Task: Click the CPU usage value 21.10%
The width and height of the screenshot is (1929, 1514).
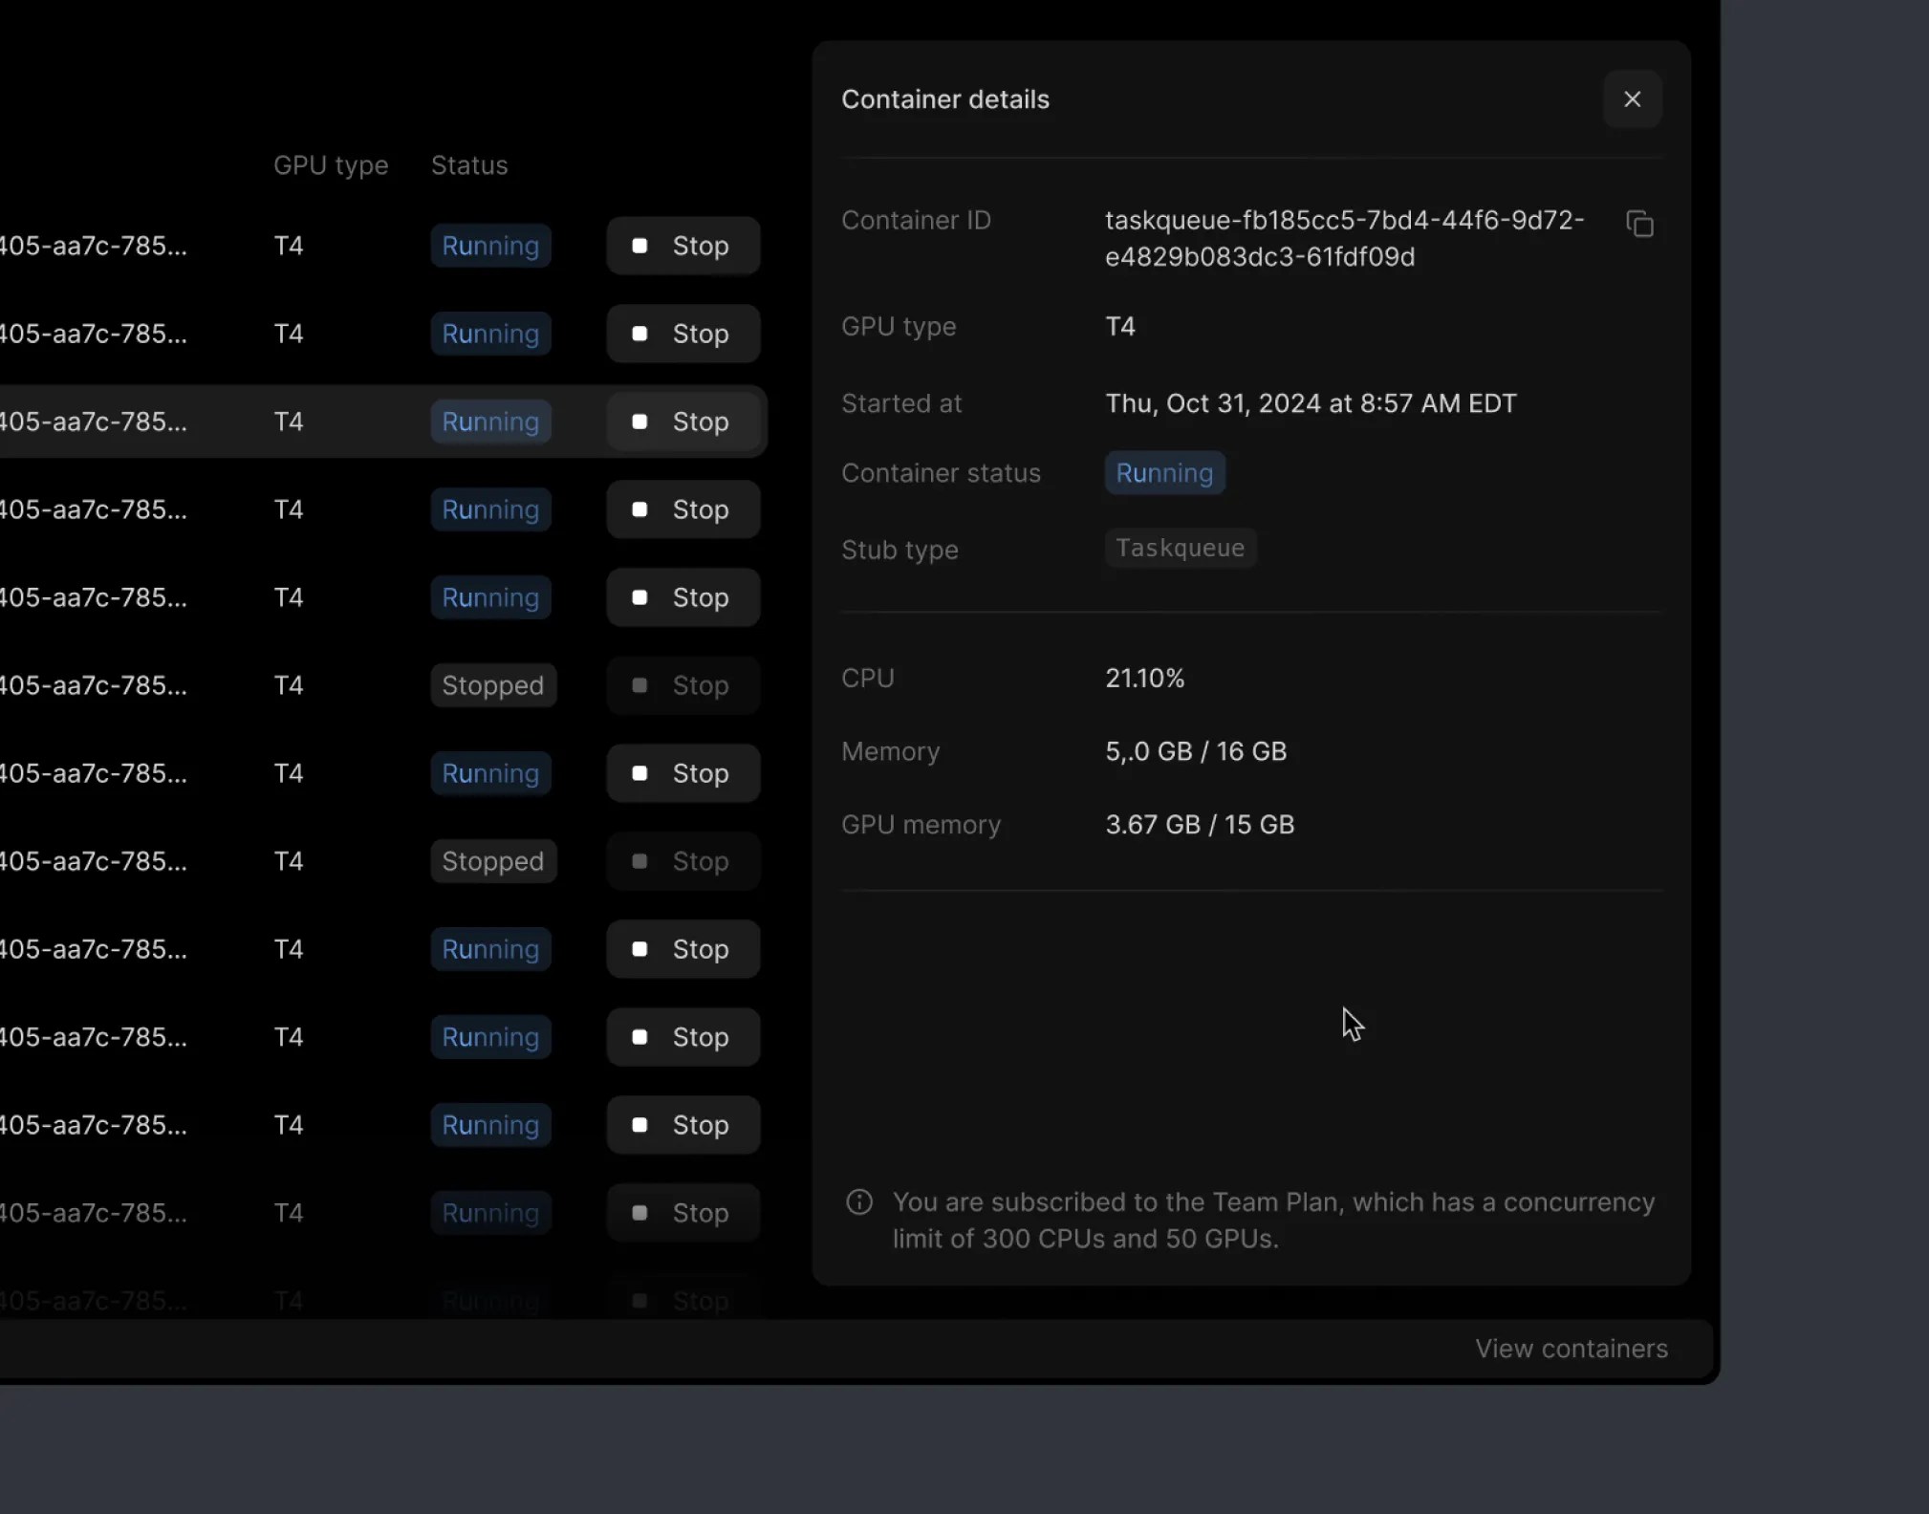Action: (1143, 677)
